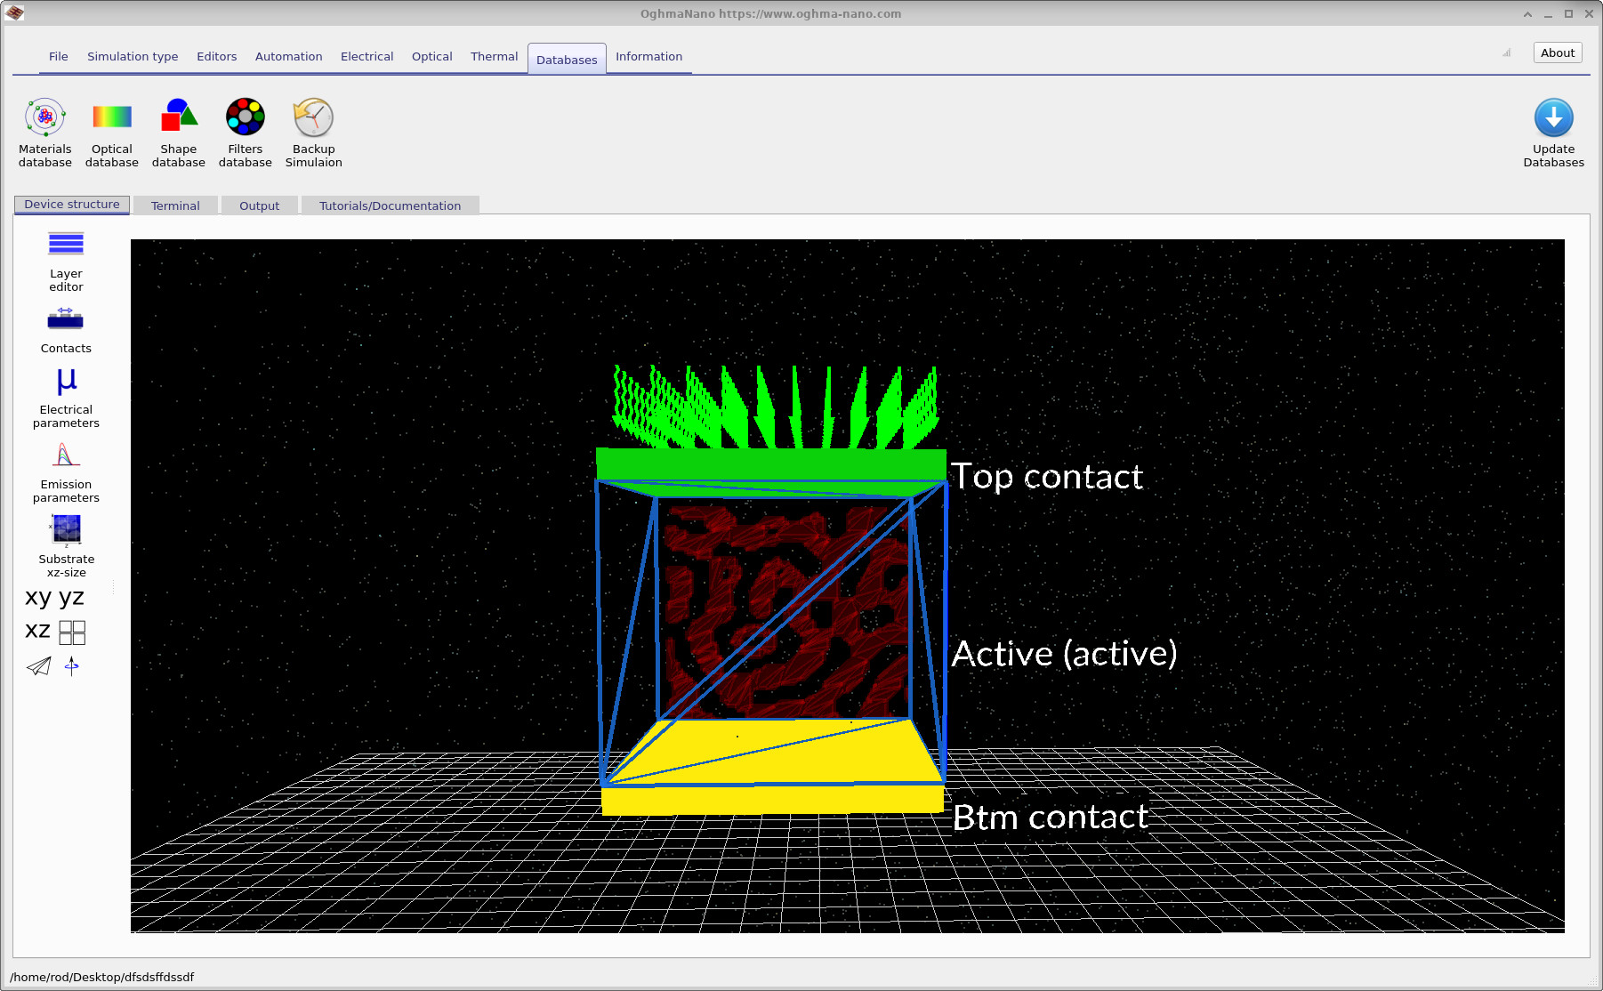Switch to the Terminal tab
This screenshot has width=1603, height=991.
coord(175,205)
